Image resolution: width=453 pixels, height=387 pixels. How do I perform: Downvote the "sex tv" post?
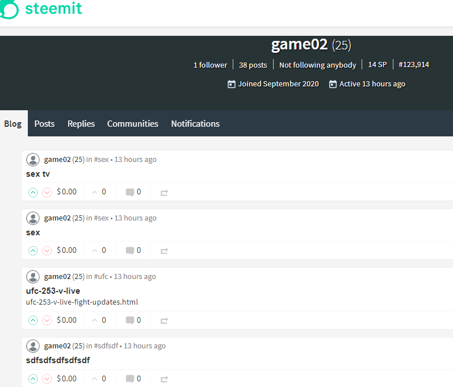[47, 192]
